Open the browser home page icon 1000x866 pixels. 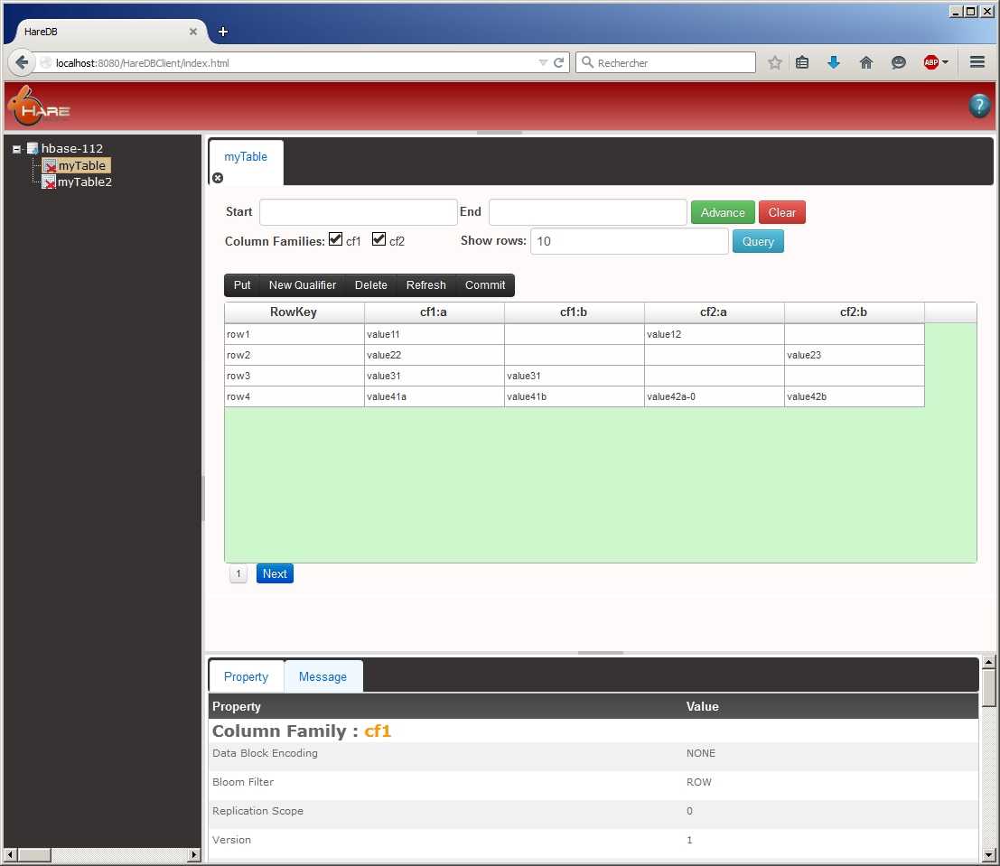coord(866,62)
